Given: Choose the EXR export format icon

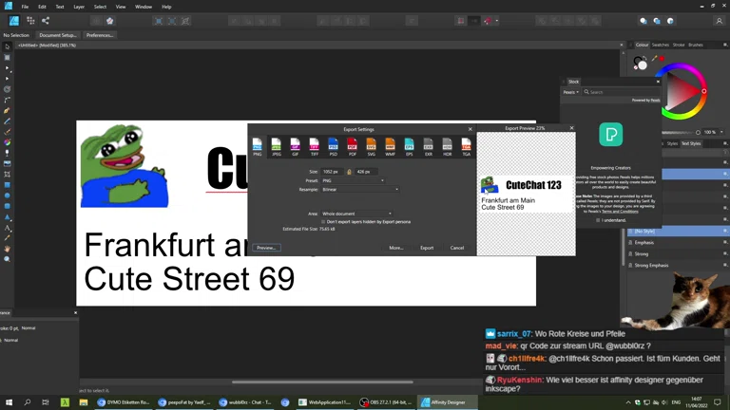Looking at the screenshot, I should (428, 147).
